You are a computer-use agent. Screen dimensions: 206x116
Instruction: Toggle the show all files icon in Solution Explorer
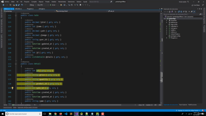(186, 12)
